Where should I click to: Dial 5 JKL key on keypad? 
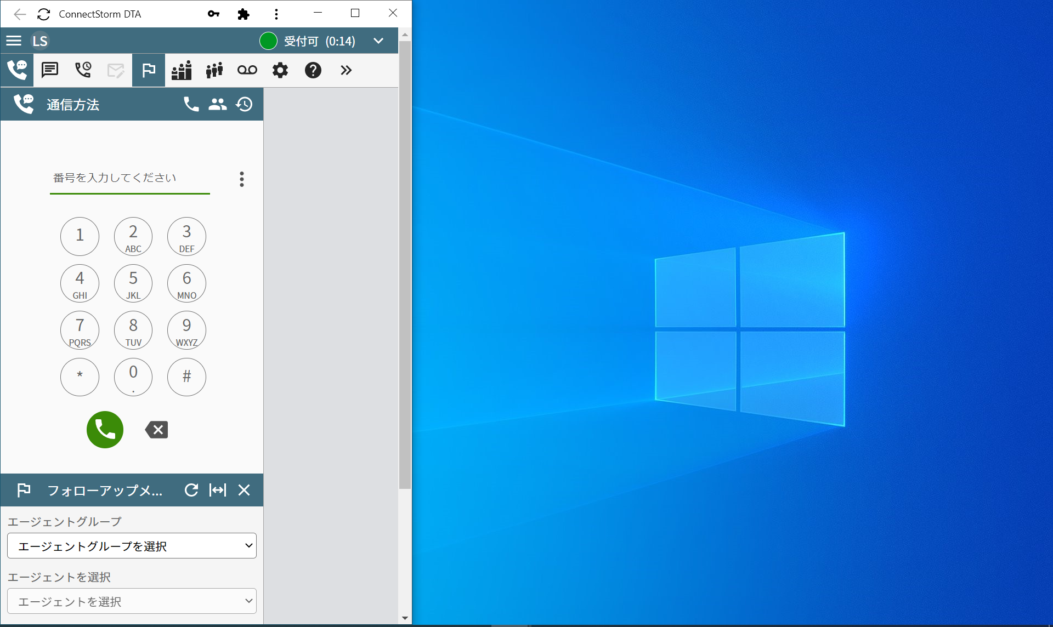pos(133,283)
